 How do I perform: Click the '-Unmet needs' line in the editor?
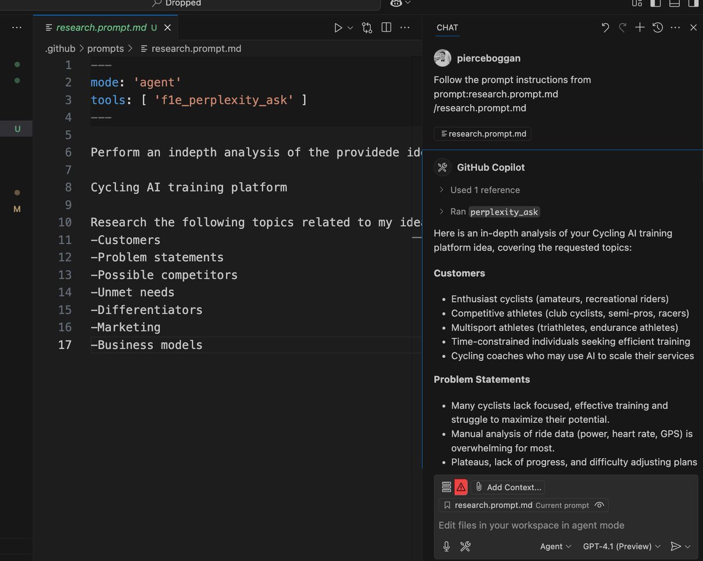pos(132,292)
